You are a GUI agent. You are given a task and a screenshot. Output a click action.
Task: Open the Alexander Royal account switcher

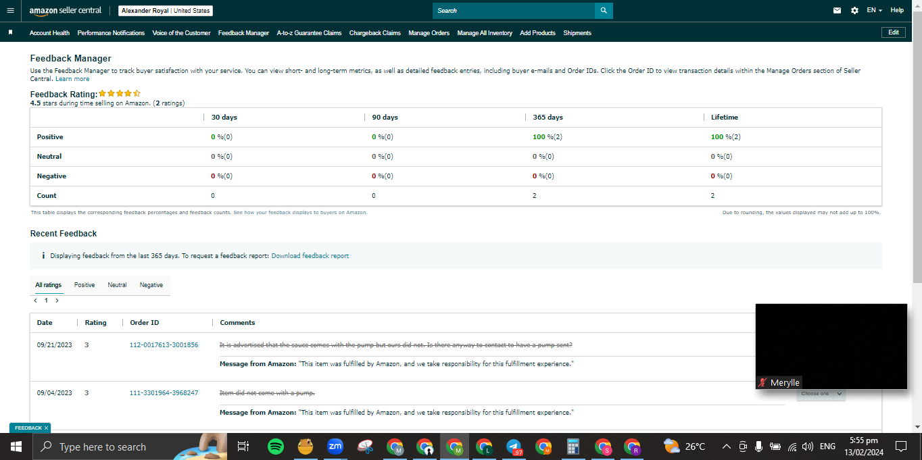(x=165, y=11)
